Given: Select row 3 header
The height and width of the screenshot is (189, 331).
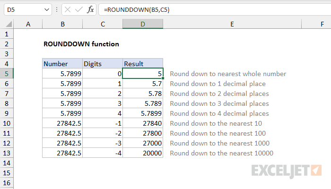Looking at the screenshot, I should pos(7,54).
